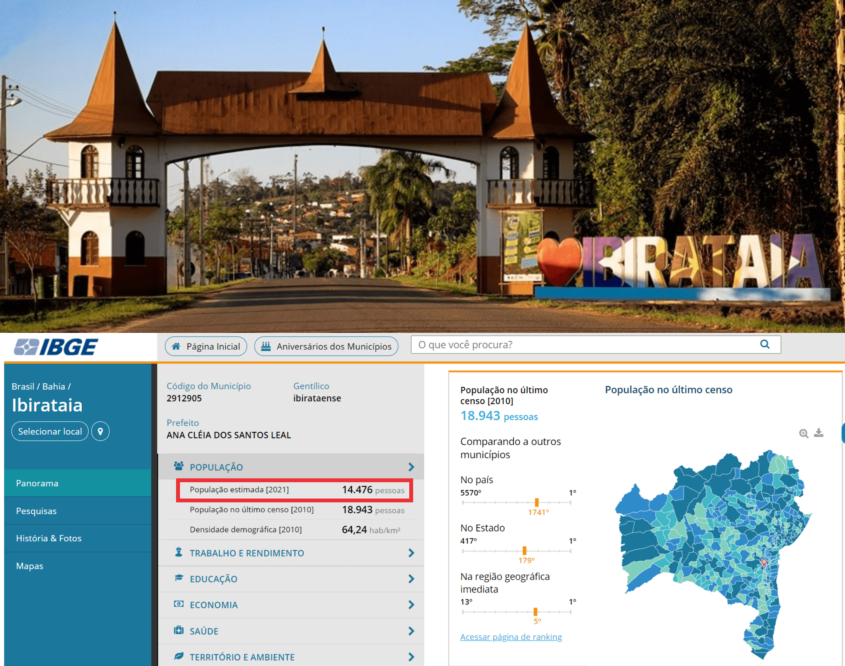The height and width of the screenshot is (666, 845).
Task: Click the prefeito name ANA CLÉIA DOS SANTOS LEAL
Action: click(x=229, y=435)
